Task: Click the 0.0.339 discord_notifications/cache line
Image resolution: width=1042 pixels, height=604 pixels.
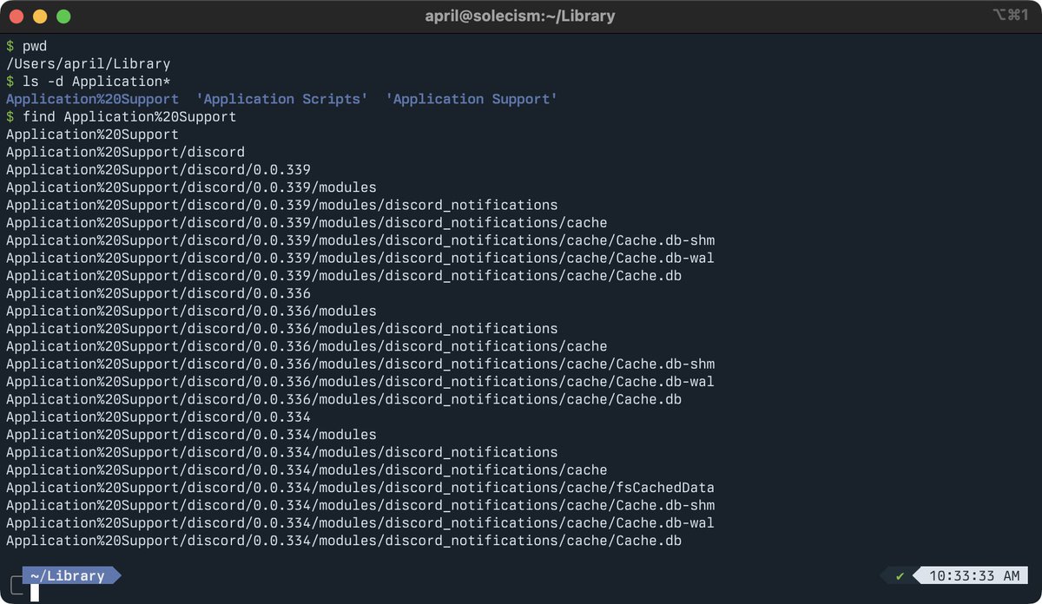Action: pos(307,222)
